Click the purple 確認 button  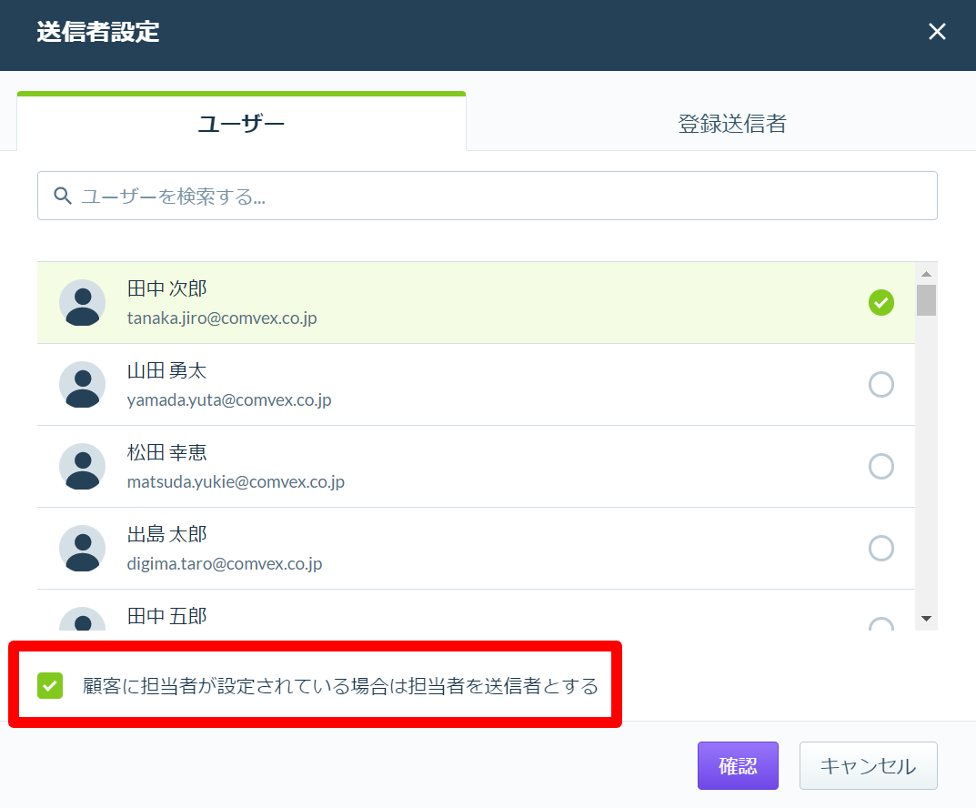tap(738, 765)
